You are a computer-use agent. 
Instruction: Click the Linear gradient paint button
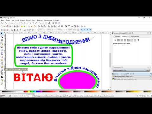pos(122,40)
